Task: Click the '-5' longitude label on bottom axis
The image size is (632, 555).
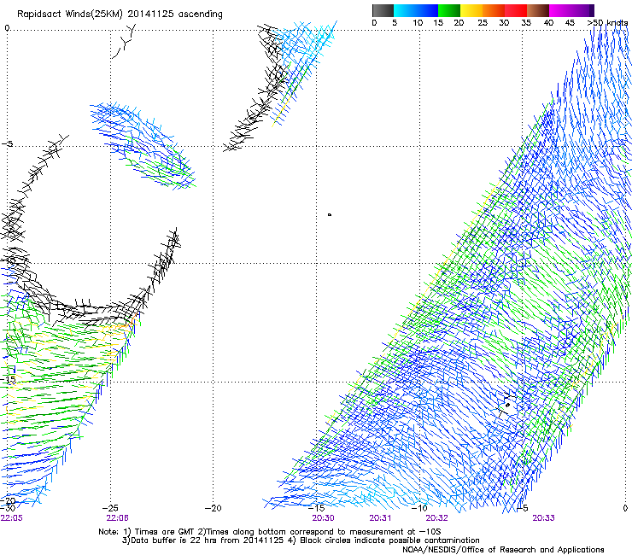Action: click(x=523, y=508)
